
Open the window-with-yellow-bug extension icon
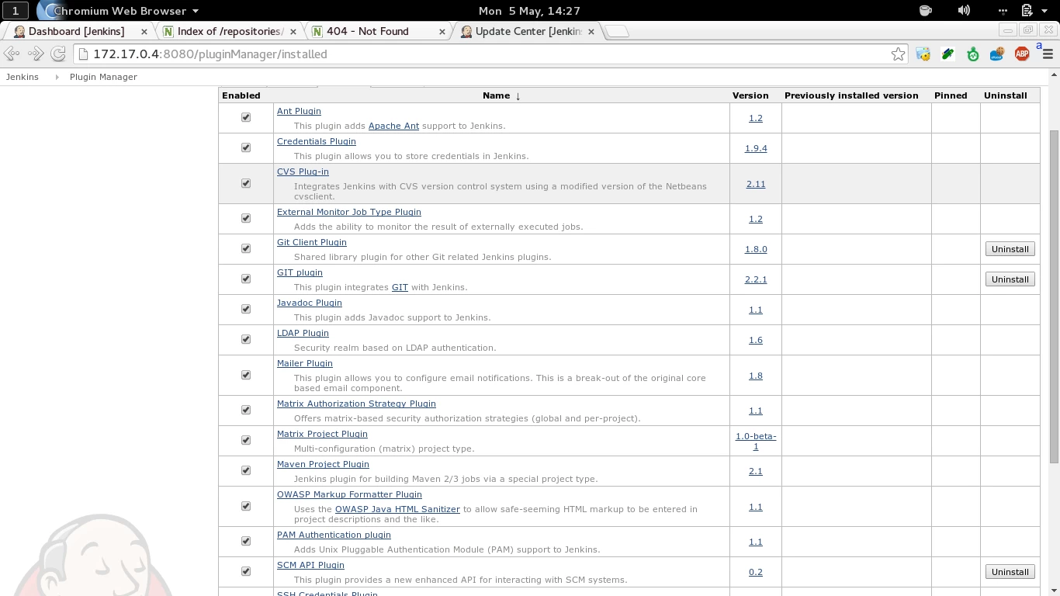pyautogui.click(x=923, y=54)
